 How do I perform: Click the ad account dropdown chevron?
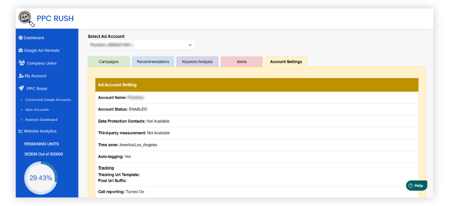point(190,45)
